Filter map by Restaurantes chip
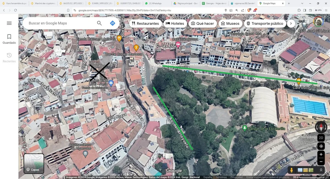 [x=145, y=23]
